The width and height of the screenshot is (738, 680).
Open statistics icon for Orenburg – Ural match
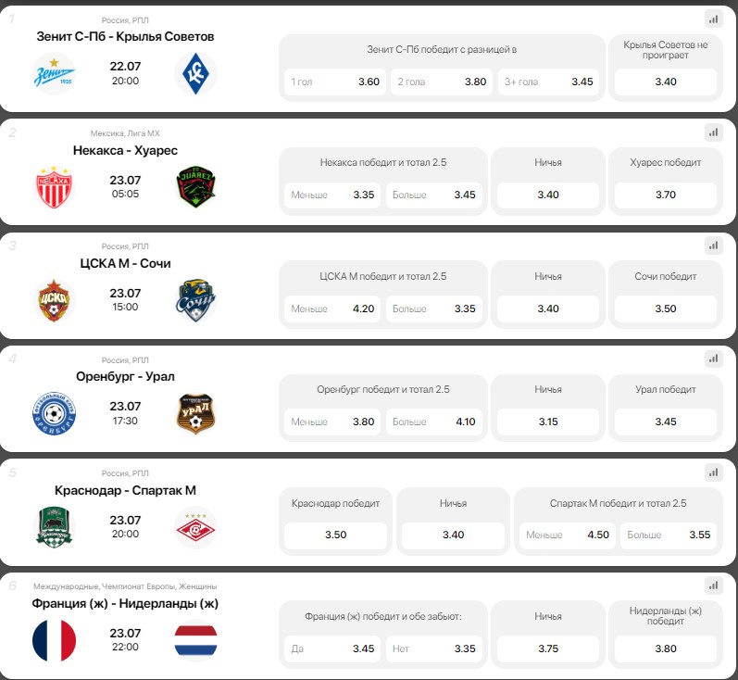tap(712, 359)
